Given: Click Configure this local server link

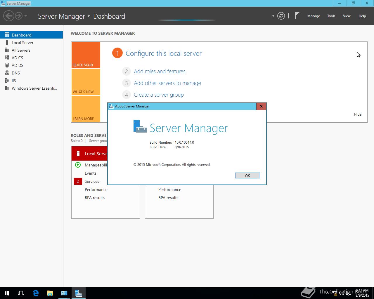Looking at the screenshot, I should [x=164, y=53].
